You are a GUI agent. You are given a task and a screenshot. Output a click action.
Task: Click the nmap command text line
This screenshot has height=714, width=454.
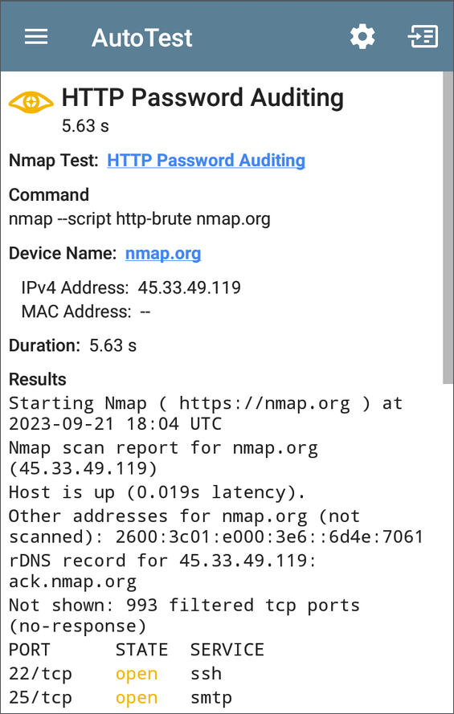[x=139, y=219]
